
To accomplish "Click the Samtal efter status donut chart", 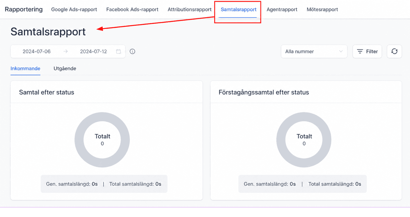I will (x=102, y=140).
